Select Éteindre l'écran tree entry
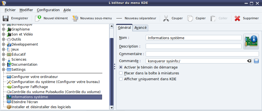 [25, 102]
